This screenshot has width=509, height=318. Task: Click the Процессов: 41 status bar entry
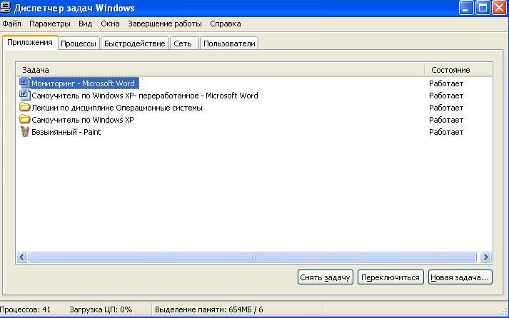point(25,309)
